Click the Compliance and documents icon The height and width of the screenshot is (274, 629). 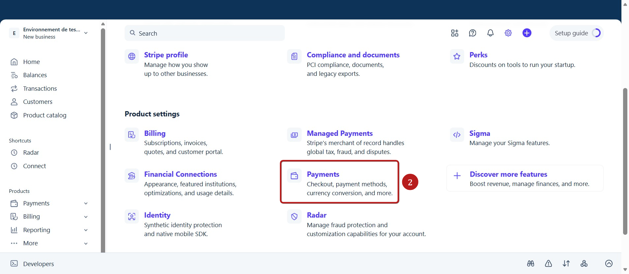294,56
